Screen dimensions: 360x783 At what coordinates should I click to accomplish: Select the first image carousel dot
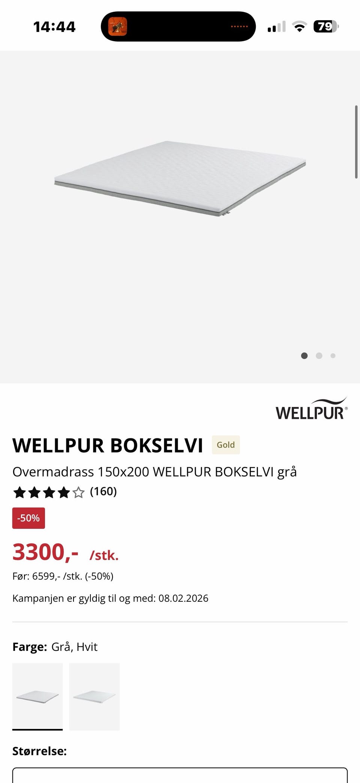(x=304, y=355)
